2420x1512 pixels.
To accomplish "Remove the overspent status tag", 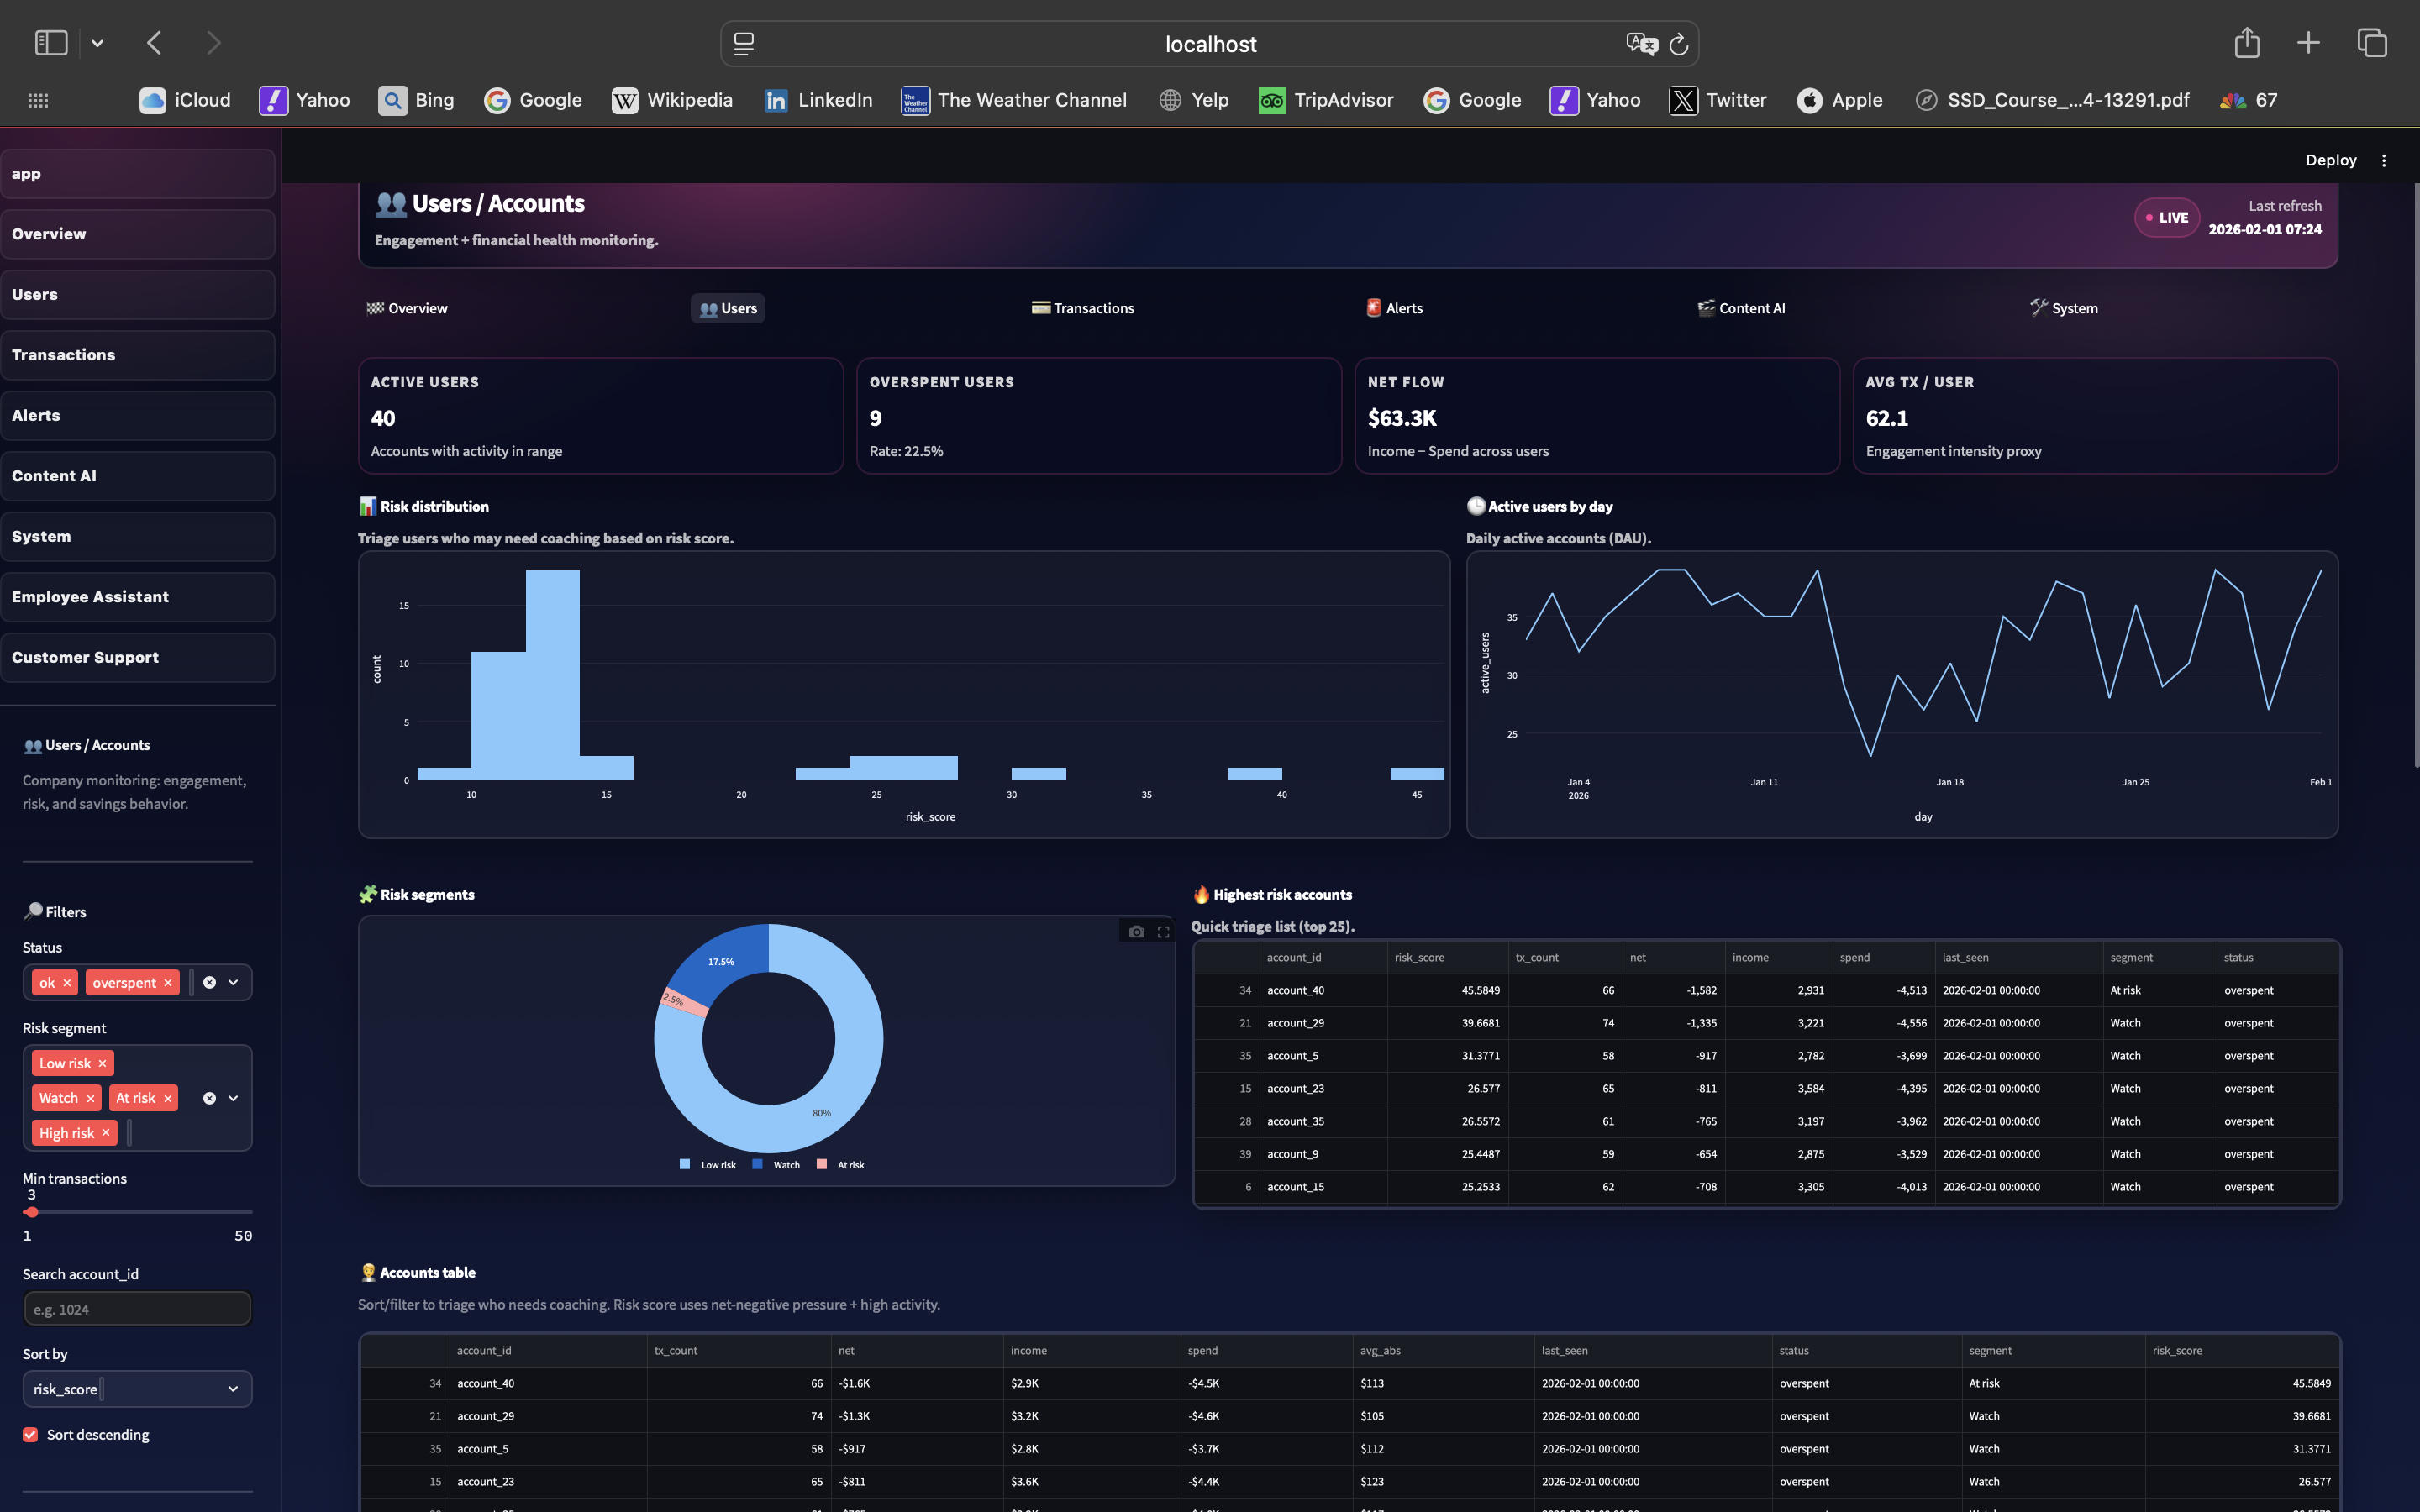I will coord(168,983).
